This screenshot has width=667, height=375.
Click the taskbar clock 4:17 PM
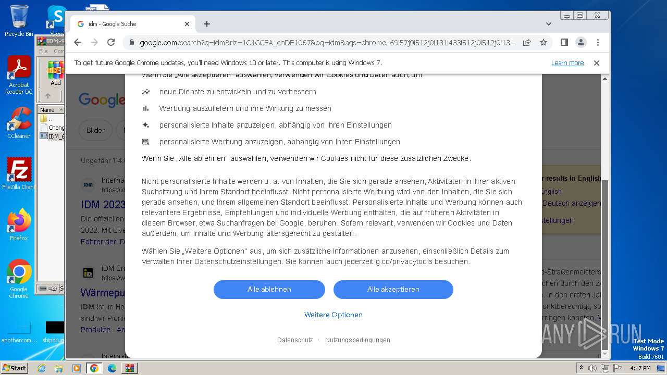640,368
